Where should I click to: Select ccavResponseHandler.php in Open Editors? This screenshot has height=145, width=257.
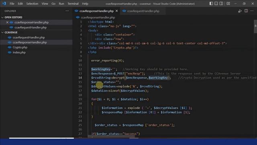coord(31,23)
